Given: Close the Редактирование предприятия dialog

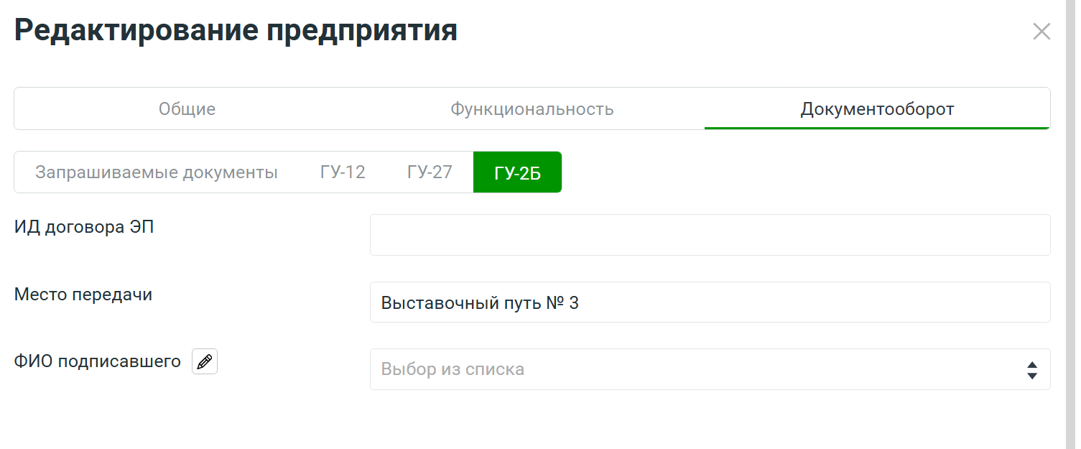Looking at the screenshot, I should 1041,32.
